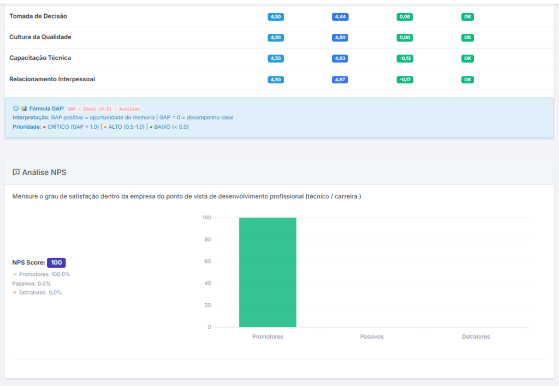559x386 pixels.
Task: Click the green Promotores bar in chart
Action: tap(267, 272)
